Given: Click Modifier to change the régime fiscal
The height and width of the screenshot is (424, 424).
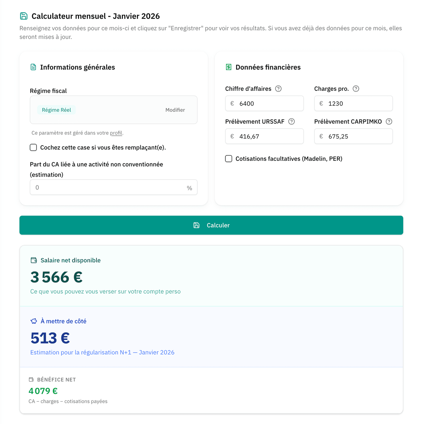Looking at the screenshot, I should [175, 110].
